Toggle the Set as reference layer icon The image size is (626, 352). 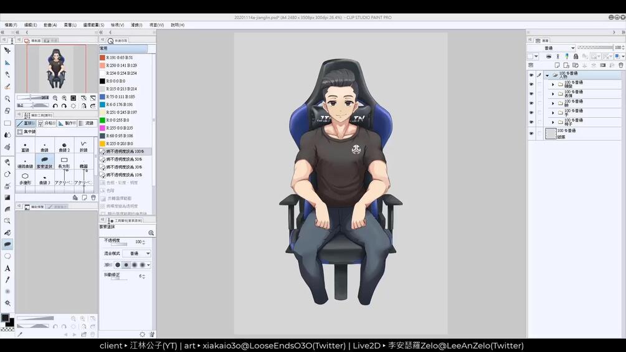click(557, 57)
